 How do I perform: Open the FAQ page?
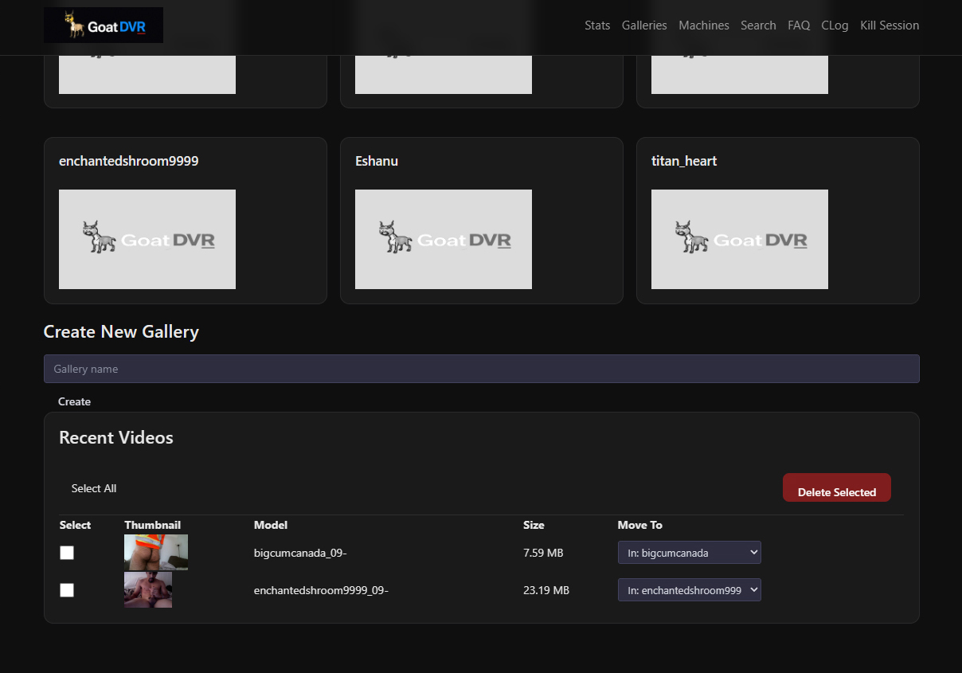click(x=799, y=25)
